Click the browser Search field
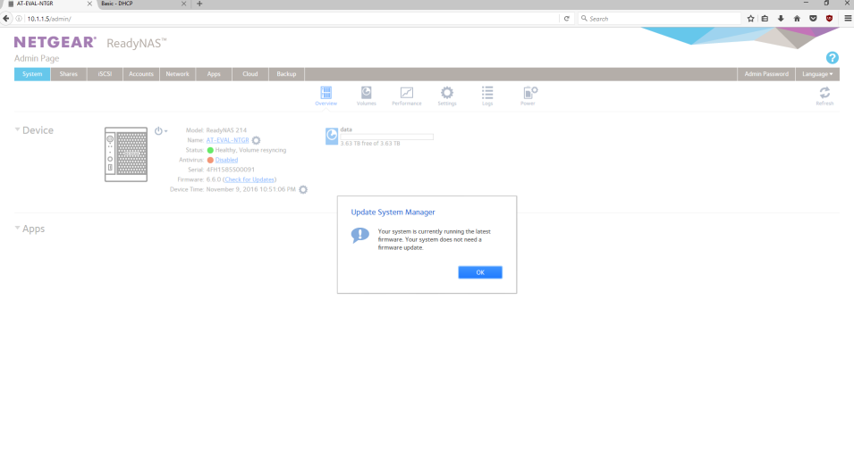The width and height of the screenshot is (854, 458). (x=659, y=19)
